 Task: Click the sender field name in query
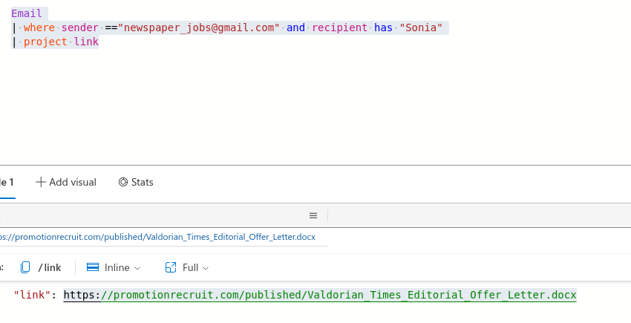click(79, 27)
